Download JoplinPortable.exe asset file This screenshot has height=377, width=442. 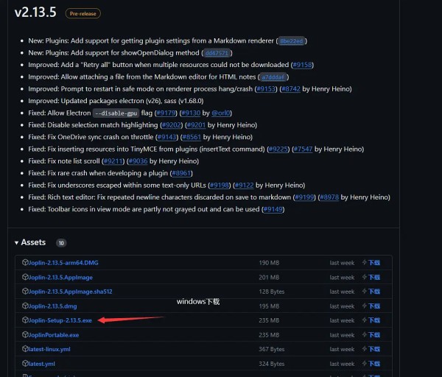pos(54,335)
